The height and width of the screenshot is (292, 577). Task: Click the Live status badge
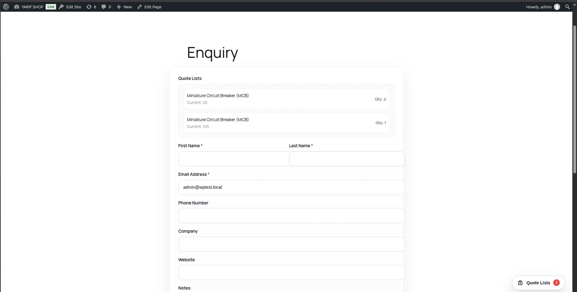pos(51,7)
